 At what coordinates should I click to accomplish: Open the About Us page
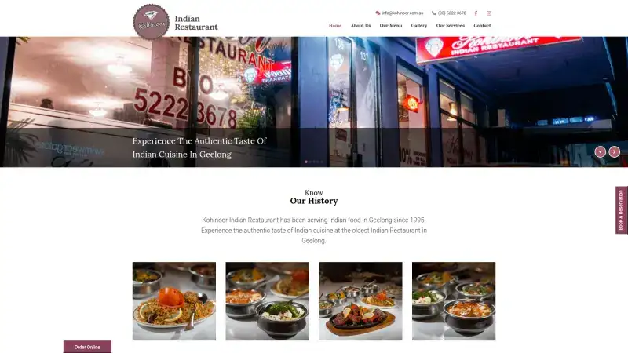coord(360,26)
